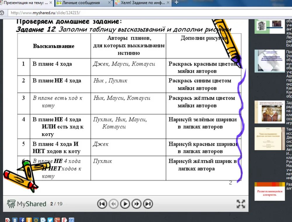Jump to the first slide of the presentation
Screen dimensions: 292x222
[x=102, y=204]
